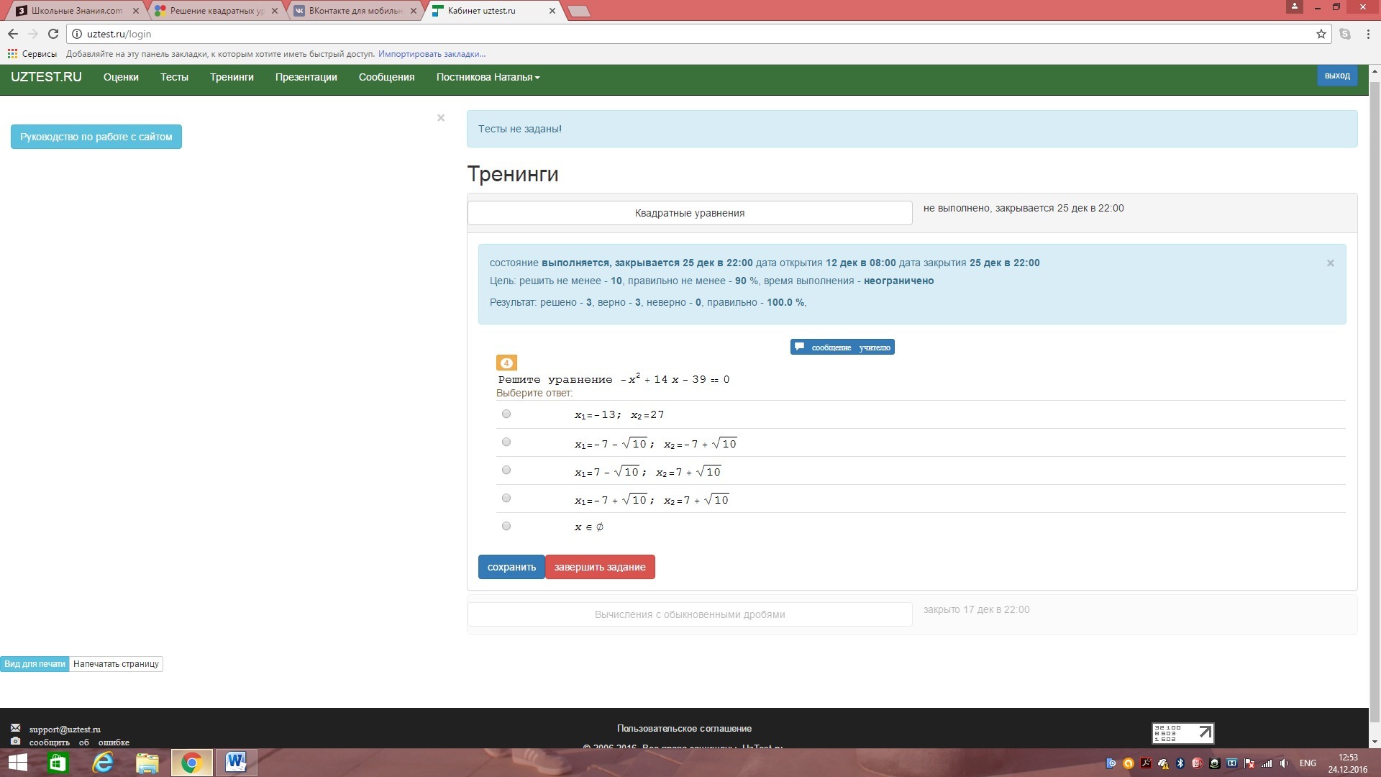The image size is (1381, 777).
Task: Expand the Постникова Наталья user dropdown
Action: pyautogui.click(x=488, y=77)
